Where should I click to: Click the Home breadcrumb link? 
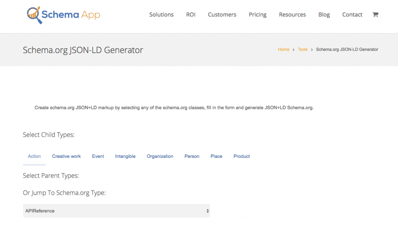click(283, 49)
